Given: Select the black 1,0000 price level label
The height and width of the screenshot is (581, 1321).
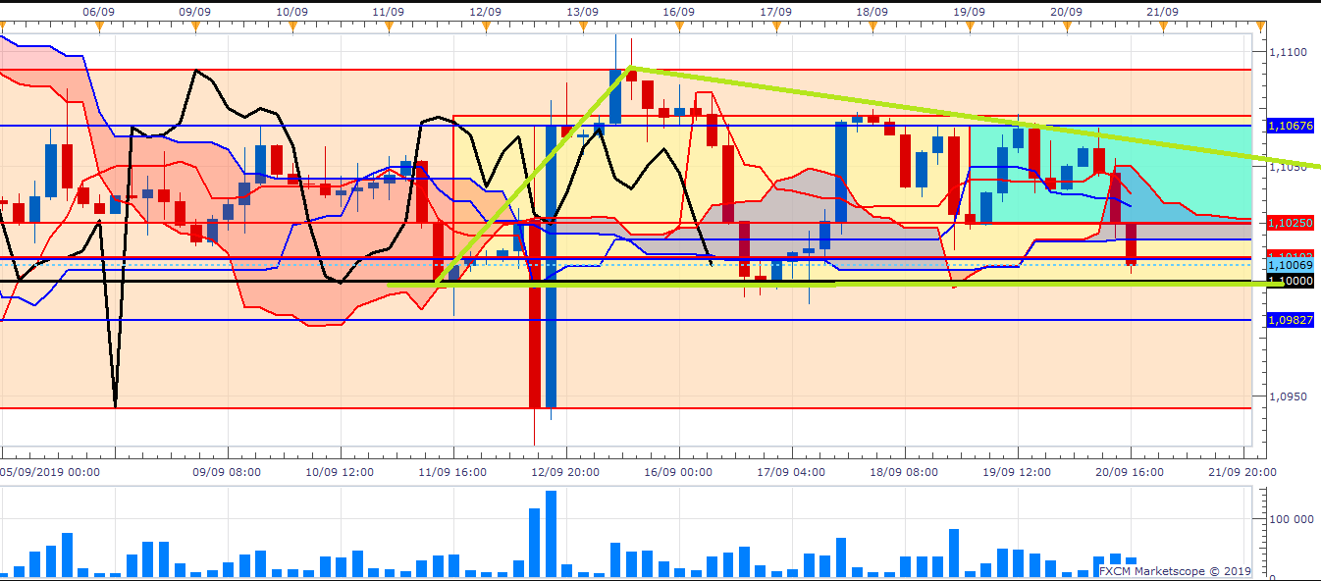Looking at the screenshot, I should [1291, 281].
